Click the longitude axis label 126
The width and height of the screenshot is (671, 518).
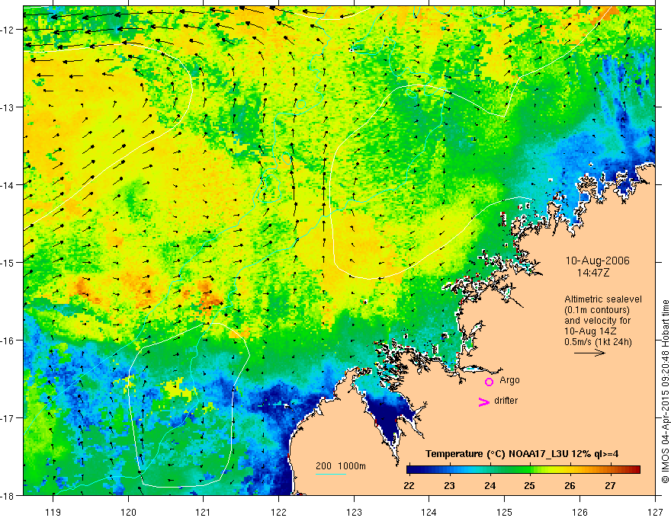tap(579, 512)
